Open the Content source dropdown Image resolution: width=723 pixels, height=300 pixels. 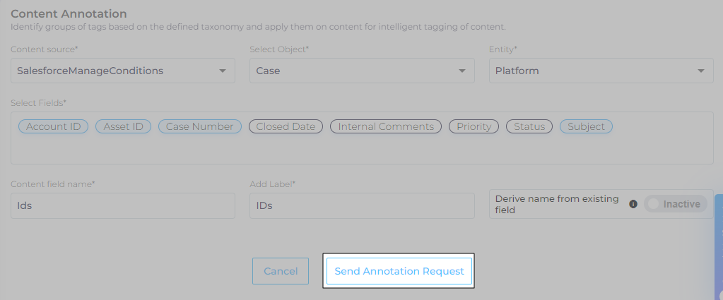click(122, 71)
